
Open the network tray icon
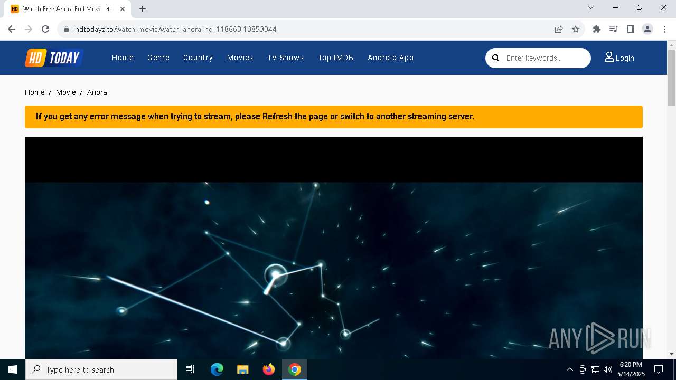click(x=595, y=369)
